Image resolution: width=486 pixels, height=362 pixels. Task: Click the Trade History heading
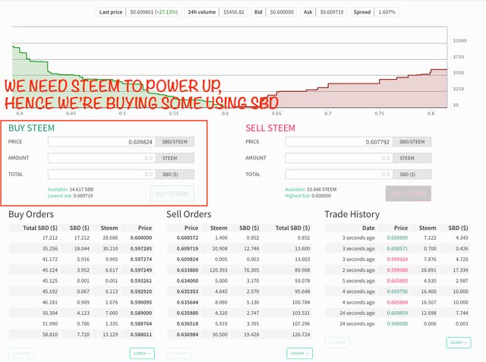point(352,214)
